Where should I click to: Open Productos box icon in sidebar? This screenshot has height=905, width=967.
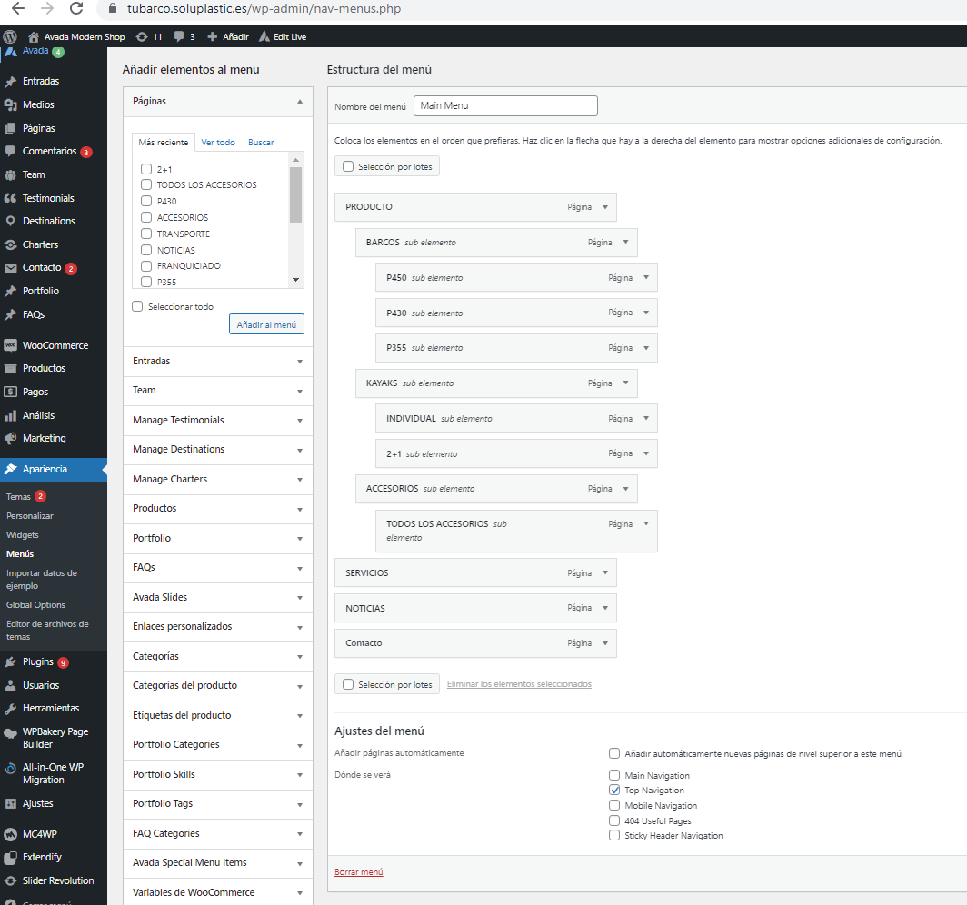(x=11, y=369)
